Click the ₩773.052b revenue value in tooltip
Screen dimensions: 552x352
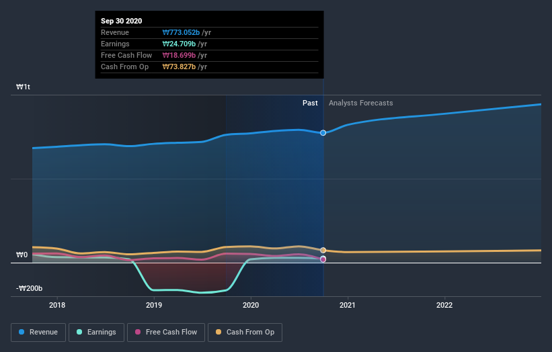181,32
